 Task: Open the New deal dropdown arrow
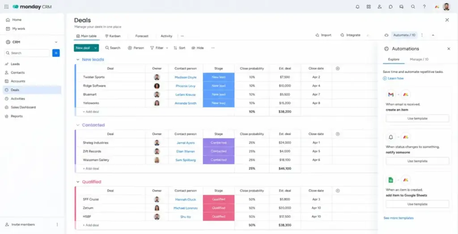click(x=96, y=48)
